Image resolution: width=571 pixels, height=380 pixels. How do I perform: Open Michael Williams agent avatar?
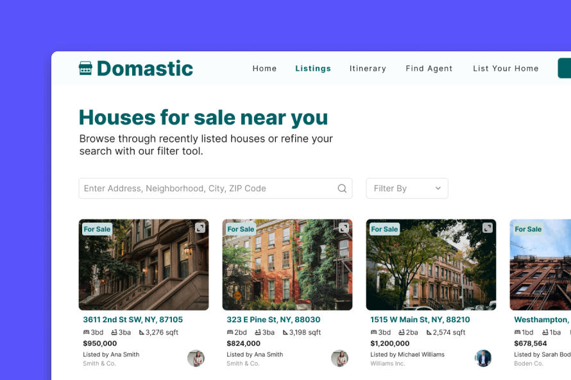tap(483, 359)
